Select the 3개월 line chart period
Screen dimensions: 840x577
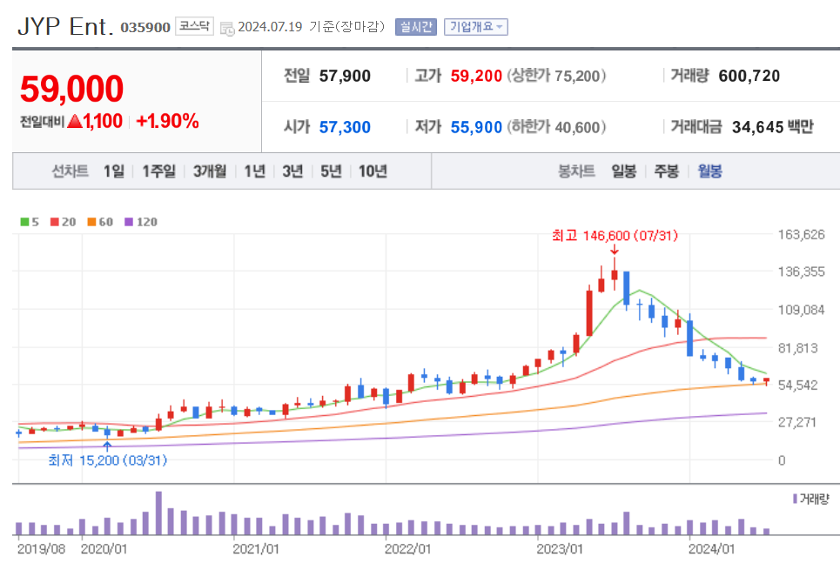[x=210, y=171]
